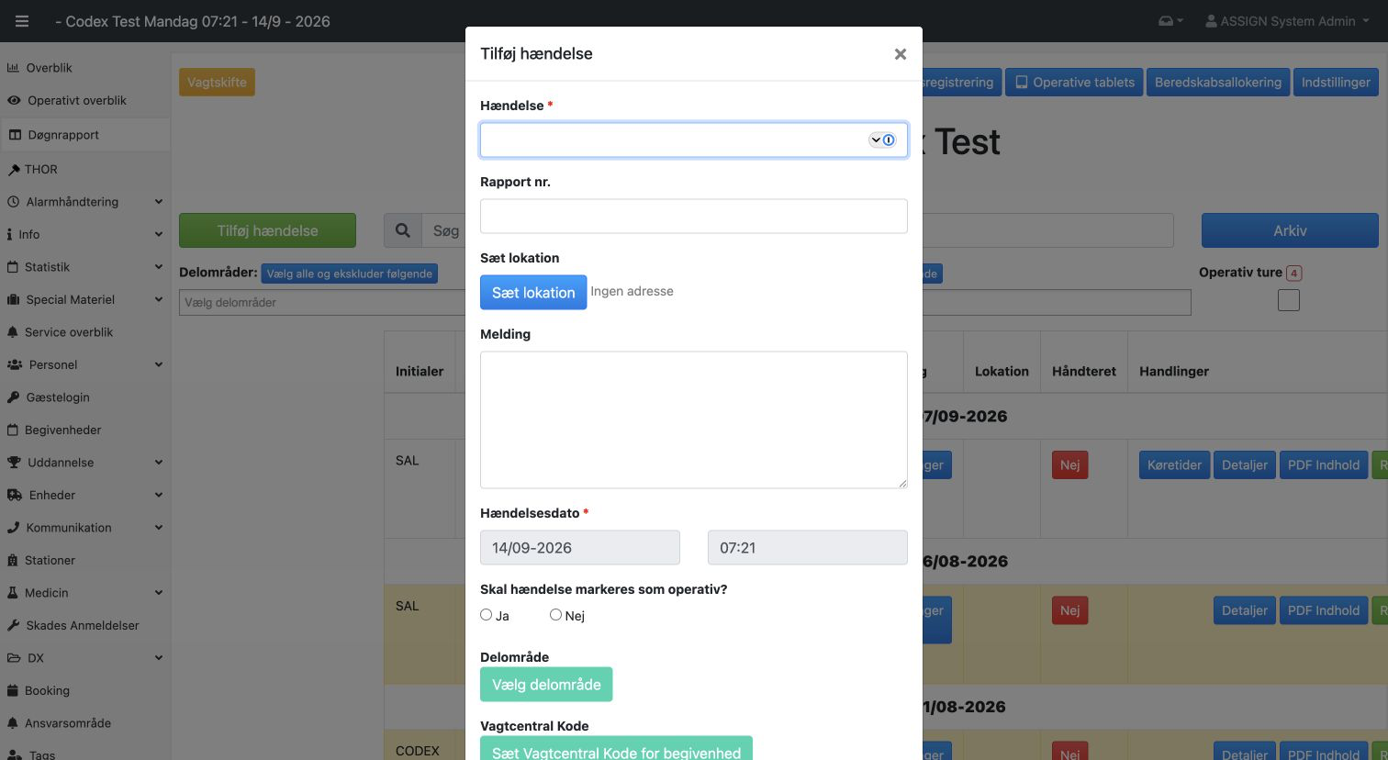Open Beredskabsallokering from the top buttons
Viewport: 1388px width, 760px height.
[x=1218, y=83]
